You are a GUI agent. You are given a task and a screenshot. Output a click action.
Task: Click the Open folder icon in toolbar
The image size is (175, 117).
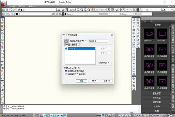click(63, 10)
